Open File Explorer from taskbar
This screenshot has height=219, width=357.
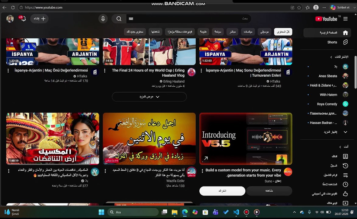174,212
